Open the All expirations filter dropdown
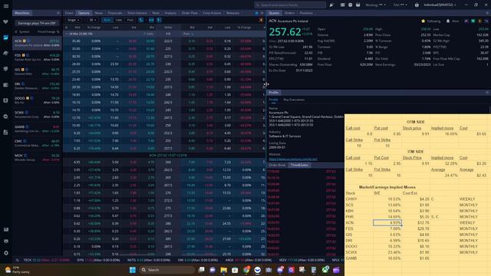This screenshot has width=491, height=276. 93,20
